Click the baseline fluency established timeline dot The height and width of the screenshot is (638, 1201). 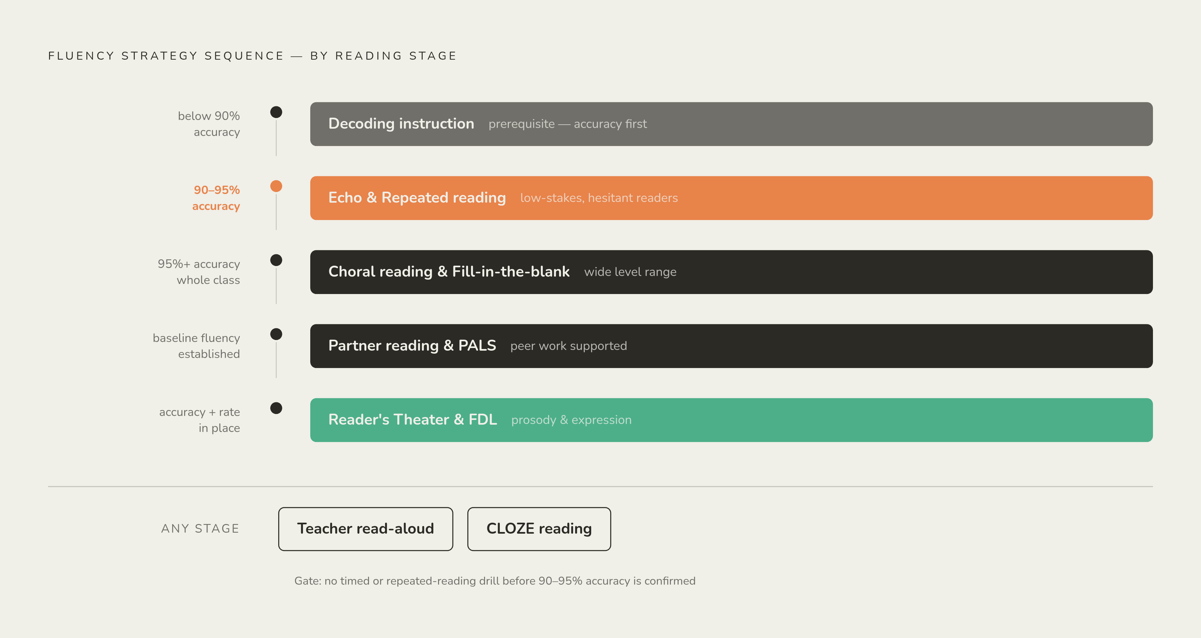click(276, 334)
